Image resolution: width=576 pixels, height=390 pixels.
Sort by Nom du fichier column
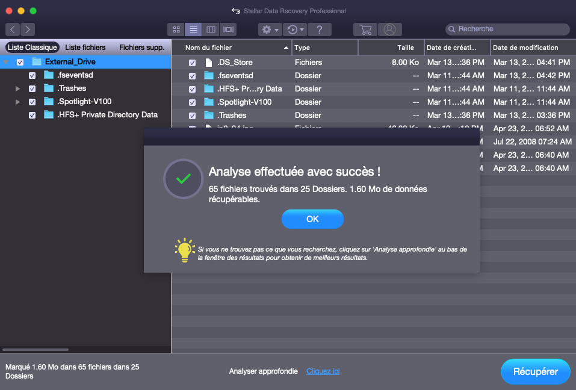pyautogui.click(x=232, y=48)
